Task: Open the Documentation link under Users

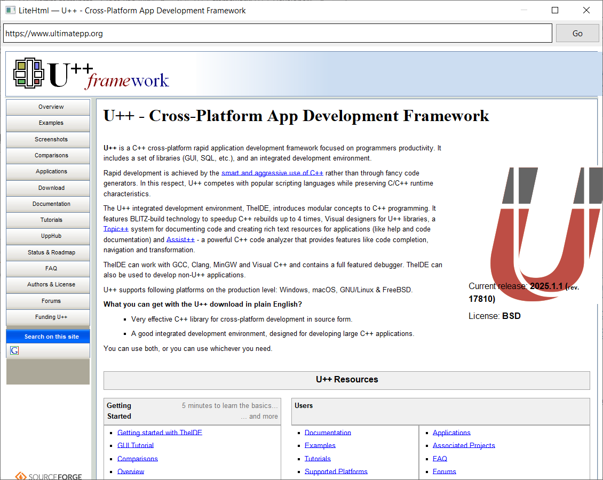Action: coord(328,433)
